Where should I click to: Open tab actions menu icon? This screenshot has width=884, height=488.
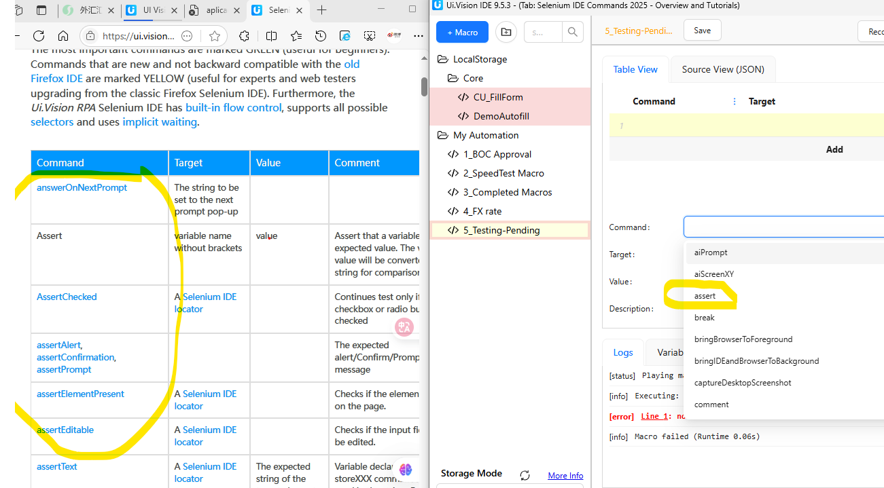tap(41, 10)
